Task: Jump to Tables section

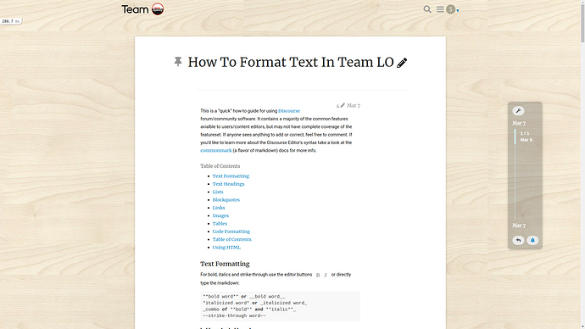Action: click(220, 224)
